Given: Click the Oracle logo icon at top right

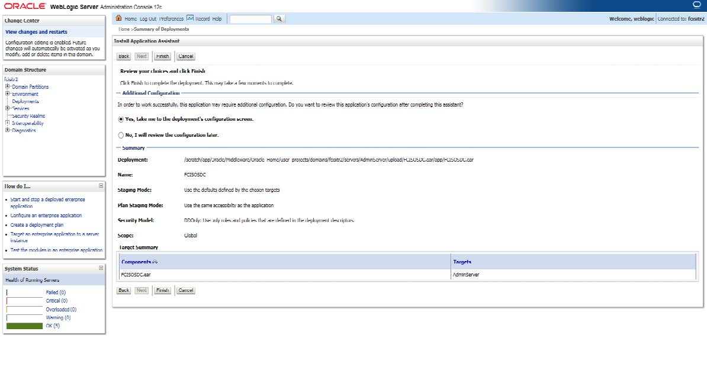Looking at the screenshot, I should [x=697, y=5].
